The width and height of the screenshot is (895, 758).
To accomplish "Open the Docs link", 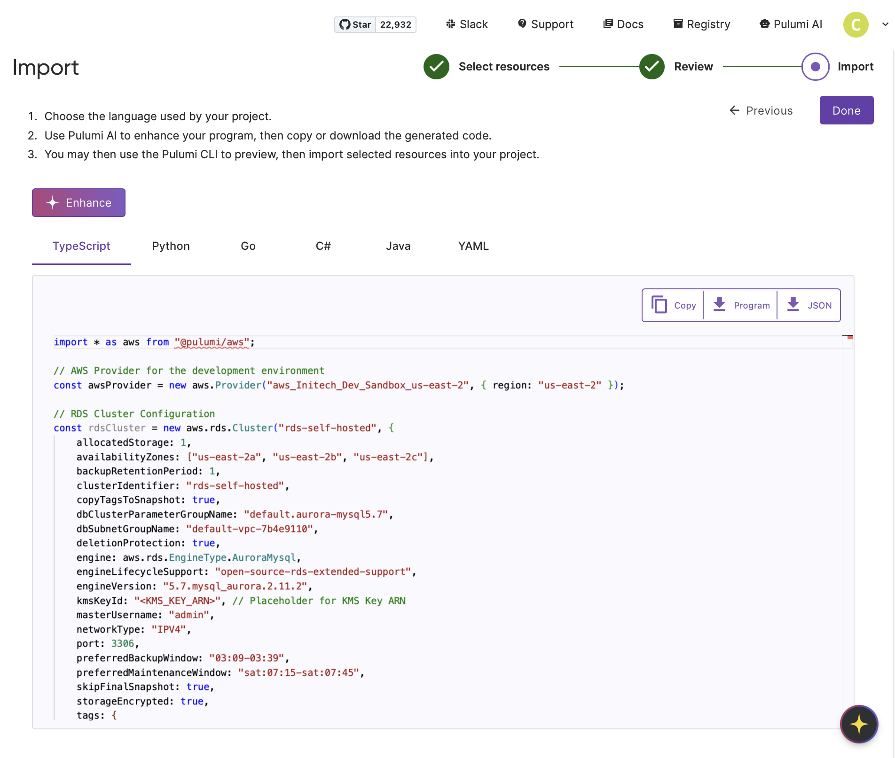I will [x=623, y=24].
